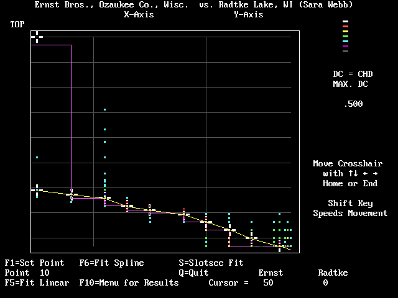Click the S=Slotsee Fit command

[211, 263]
